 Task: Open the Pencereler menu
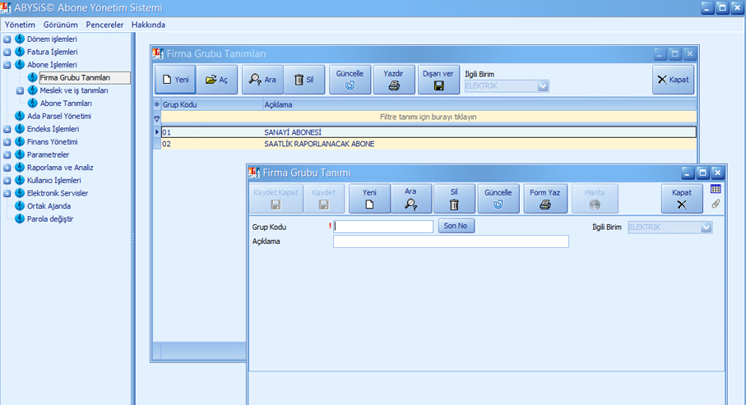pos(104,25)
